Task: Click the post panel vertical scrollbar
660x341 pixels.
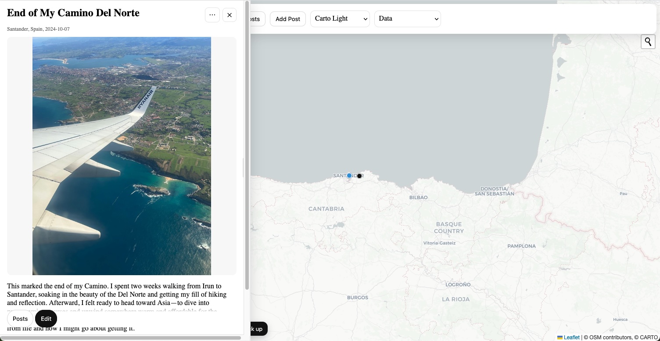Action: 247,145
